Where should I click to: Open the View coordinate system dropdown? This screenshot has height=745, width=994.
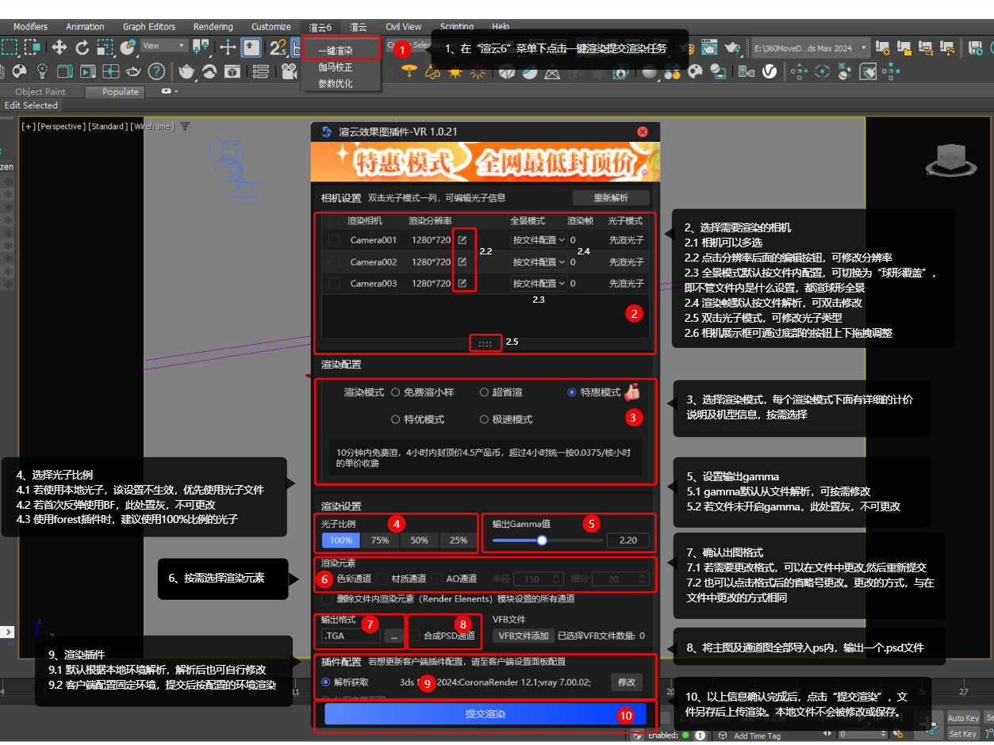coord(163,47)
